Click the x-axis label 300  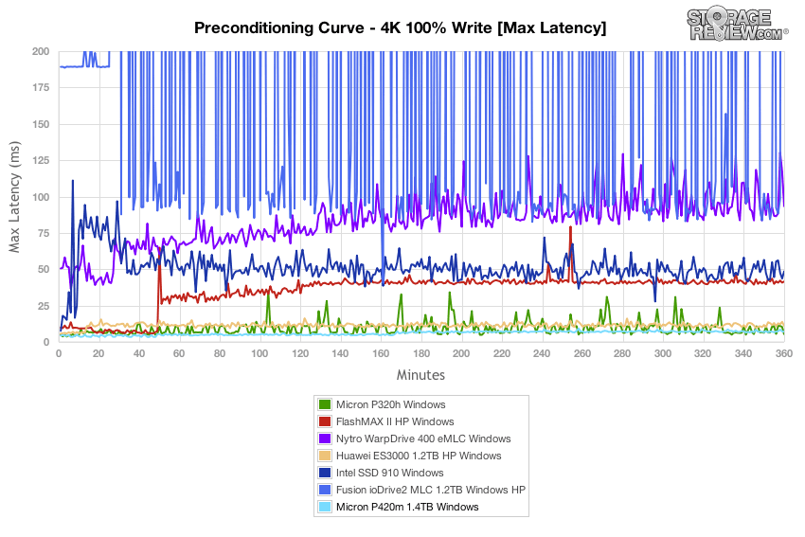[x=663, y=353]
